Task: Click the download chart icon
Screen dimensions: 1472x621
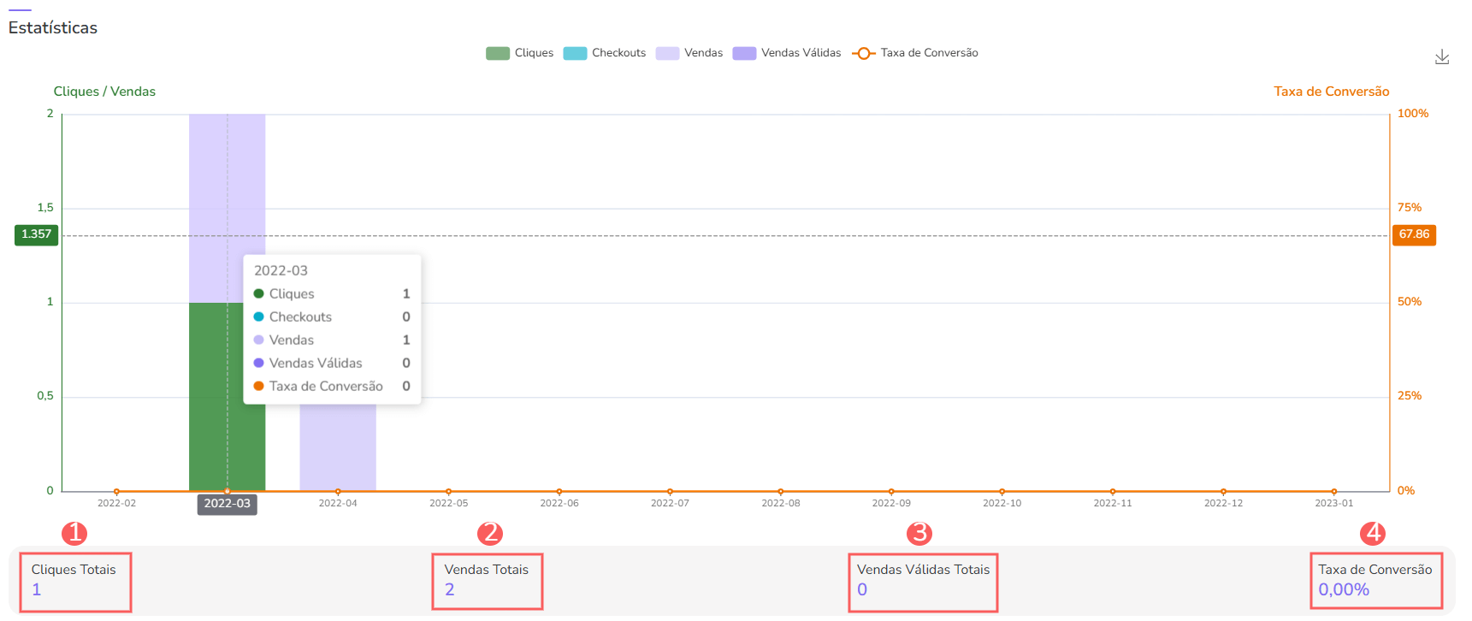Action: (1441, 57)
